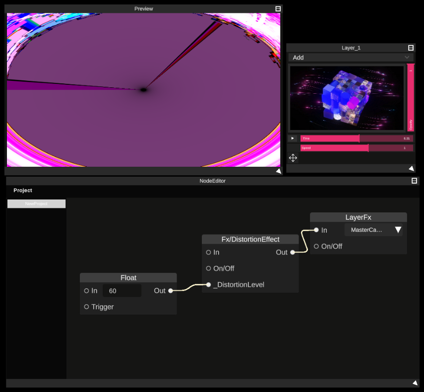This screenshot has width=424, height=392.
Task: Click the Out port of Fx/DistortionEffect
Action: pyautogui.click(x=292, y=252)
